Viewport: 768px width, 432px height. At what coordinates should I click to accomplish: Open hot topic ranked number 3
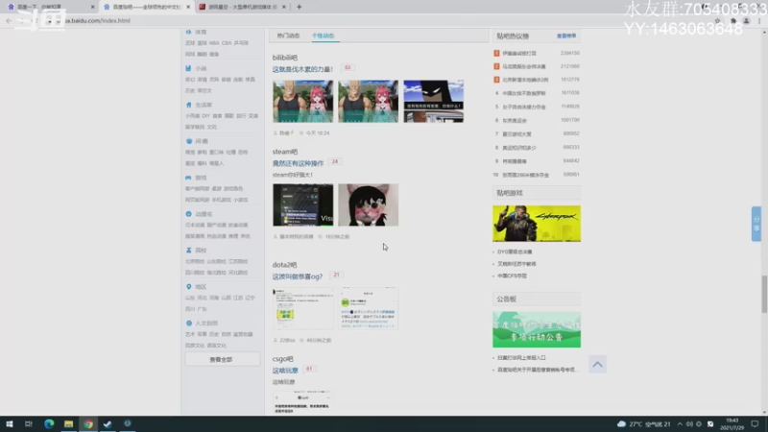pos(524,80)
